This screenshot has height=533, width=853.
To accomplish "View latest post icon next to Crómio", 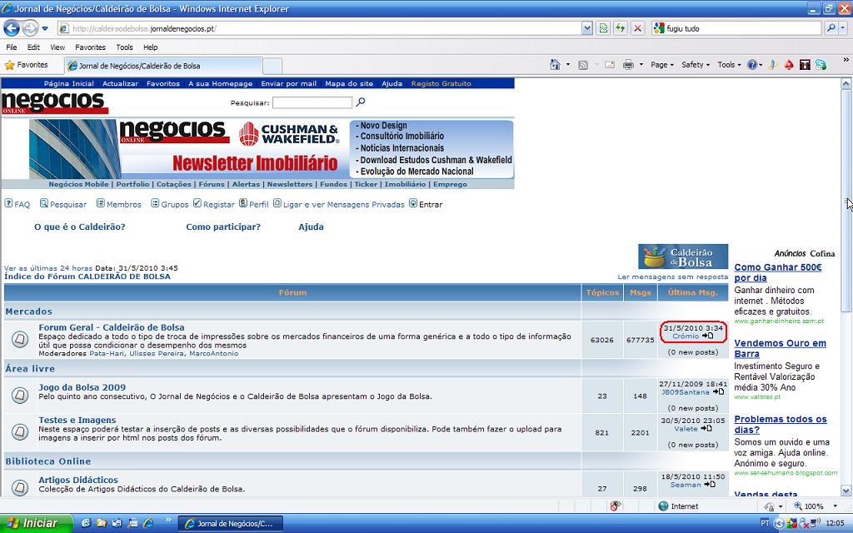I will coord(707,336).
